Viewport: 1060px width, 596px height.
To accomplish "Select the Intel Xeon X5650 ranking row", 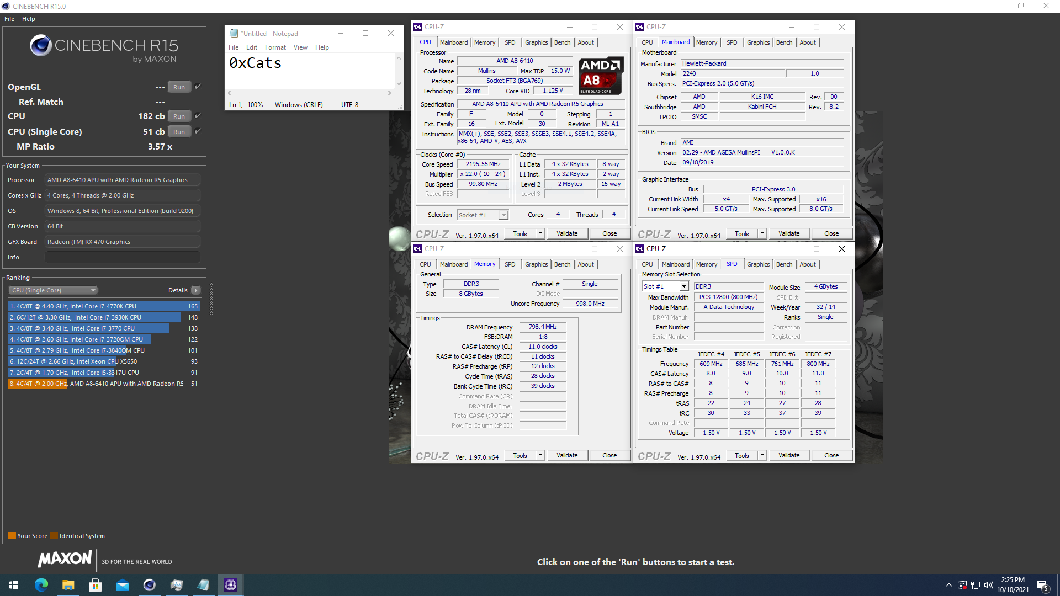I will click(103, 361).
